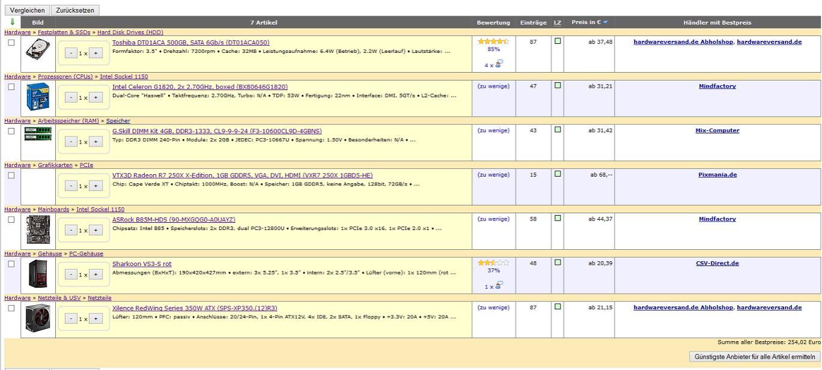Decrease quantity of ASRock B85M-HDS
Image resolution: width=822 pixels, height=370 pixels.
click(x=71, y=230)
